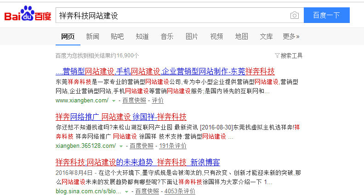Switch to the 文库 tab
The height and width of the screenshot is (196, 364).
pyautogui.click(x=266, y=36)
